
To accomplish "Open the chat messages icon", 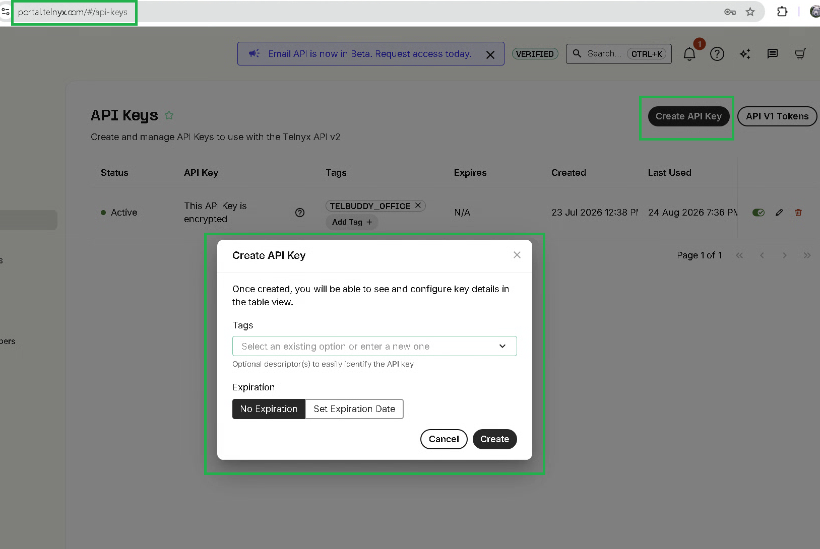I will coord(773,54).
